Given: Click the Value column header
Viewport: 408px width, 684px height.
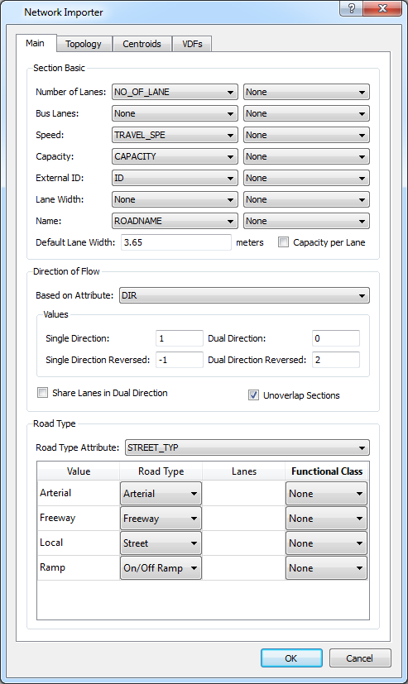Looking at the screenshot, I should pos(79,471).
